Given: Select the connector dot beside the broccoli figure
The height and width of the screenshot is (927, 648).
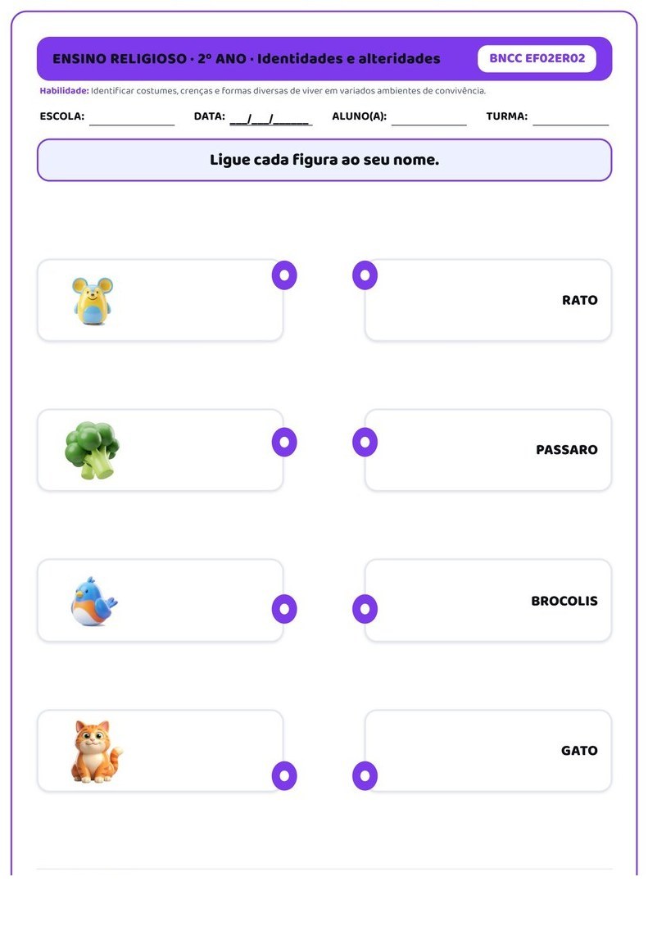Looking at the screenshot, I should tap(284, 443).
